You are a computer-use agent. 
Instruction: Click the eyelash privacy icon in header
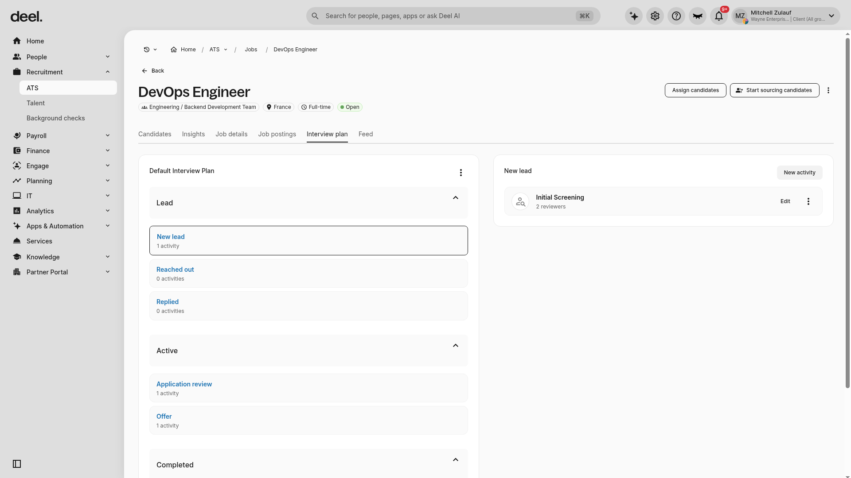[x=698, y=16]
